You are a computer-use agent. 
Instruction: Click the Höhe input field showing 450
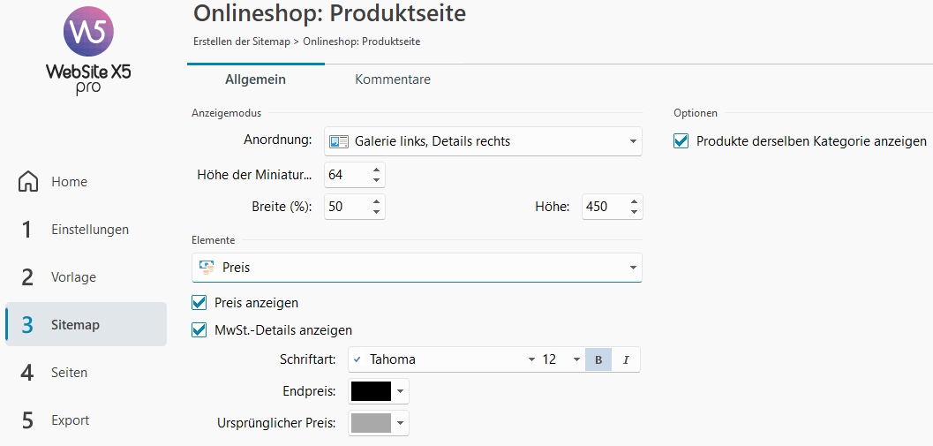pos(602,207)
